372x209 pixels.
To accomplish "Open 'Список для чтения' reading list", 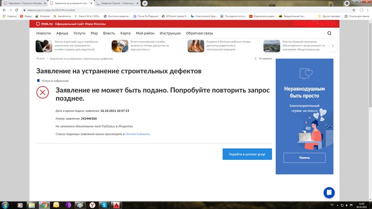I will point(357,16).
